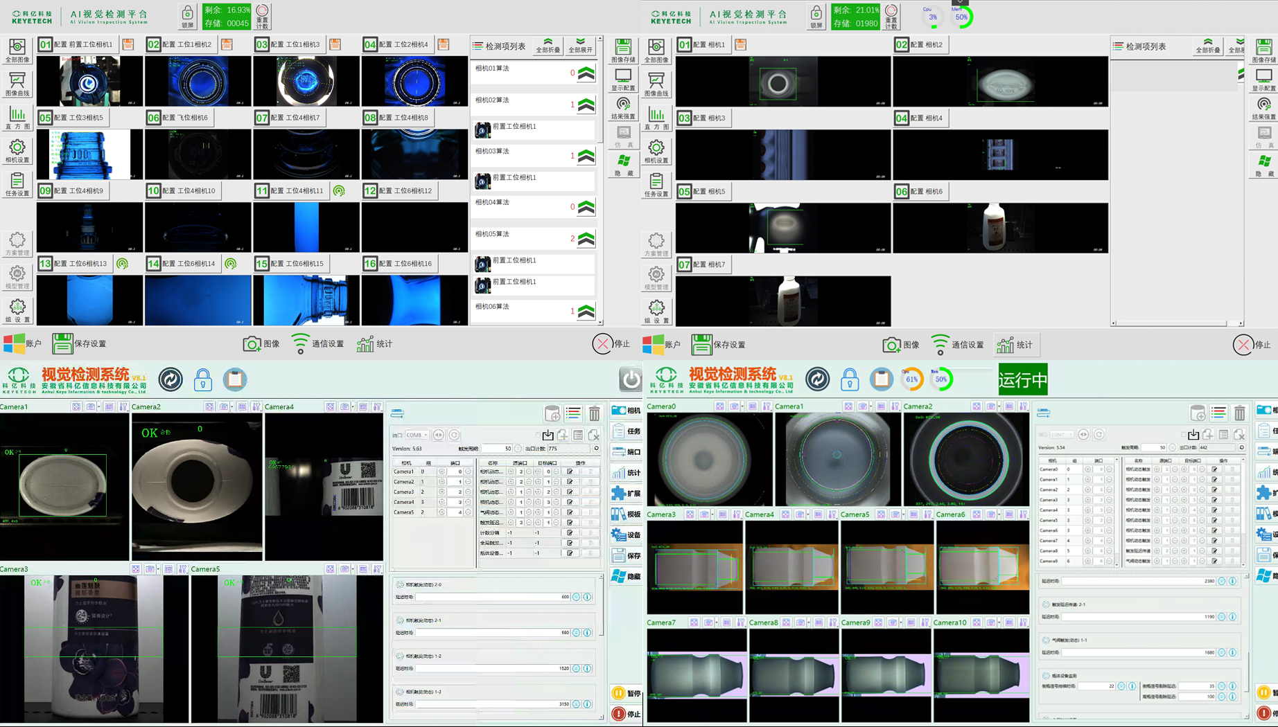Click Camera9's list view icon
The width and height of the screenshot is (1278, 727).
click(910, 622)
